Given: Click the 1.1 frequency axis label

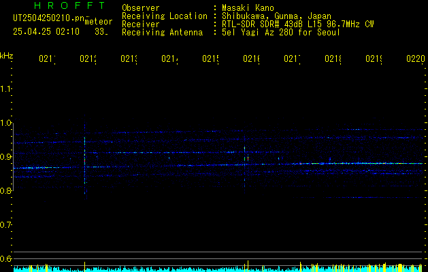Looking at the screenshot, I should point(5,89).
